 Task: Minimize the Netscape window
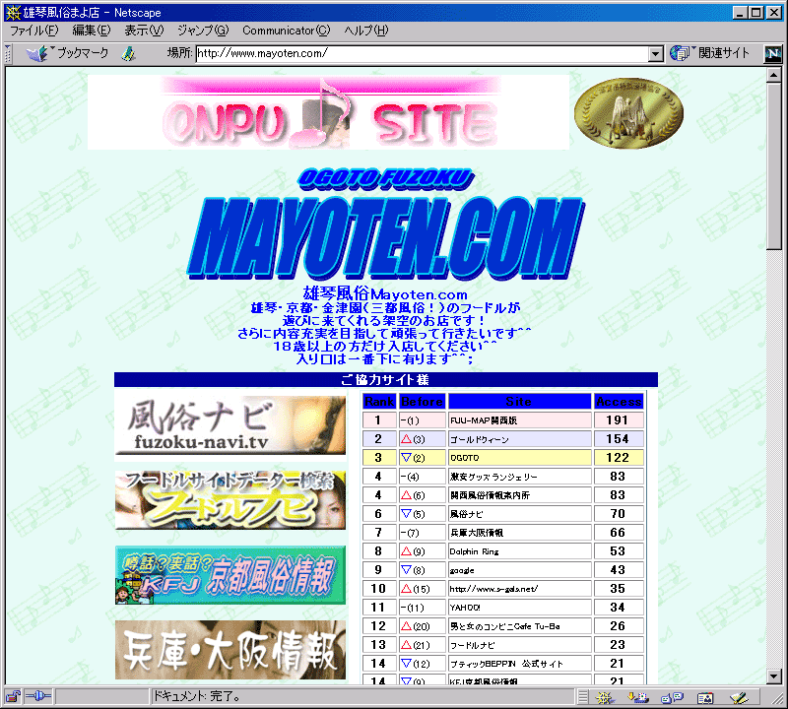[x=740, y=13]
